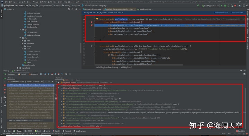Image resolution: width=249 pixels, height=136 pixels.
Task: Run with Coverage icon in toolbar
Action: (x=229, y=6)
